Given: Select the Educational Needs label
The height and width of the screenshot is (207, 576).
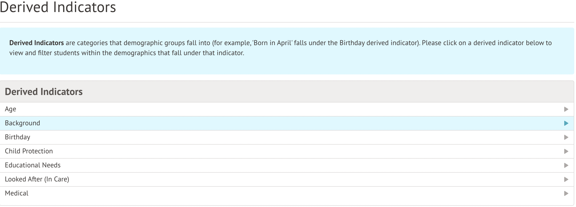Looking at the screenshot, I should (33, 165).
